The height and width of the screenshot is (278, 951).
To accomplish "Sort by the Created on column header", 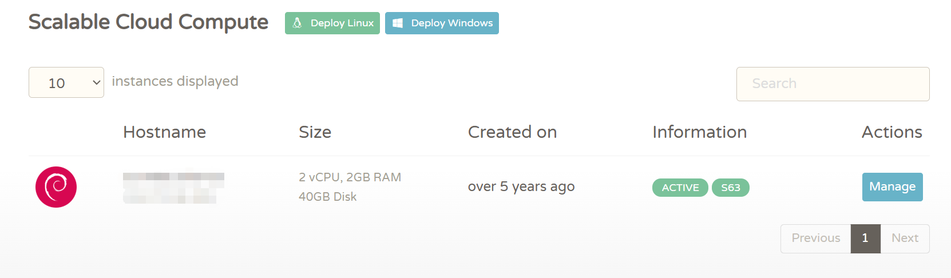I will click(x=512, y=132).
